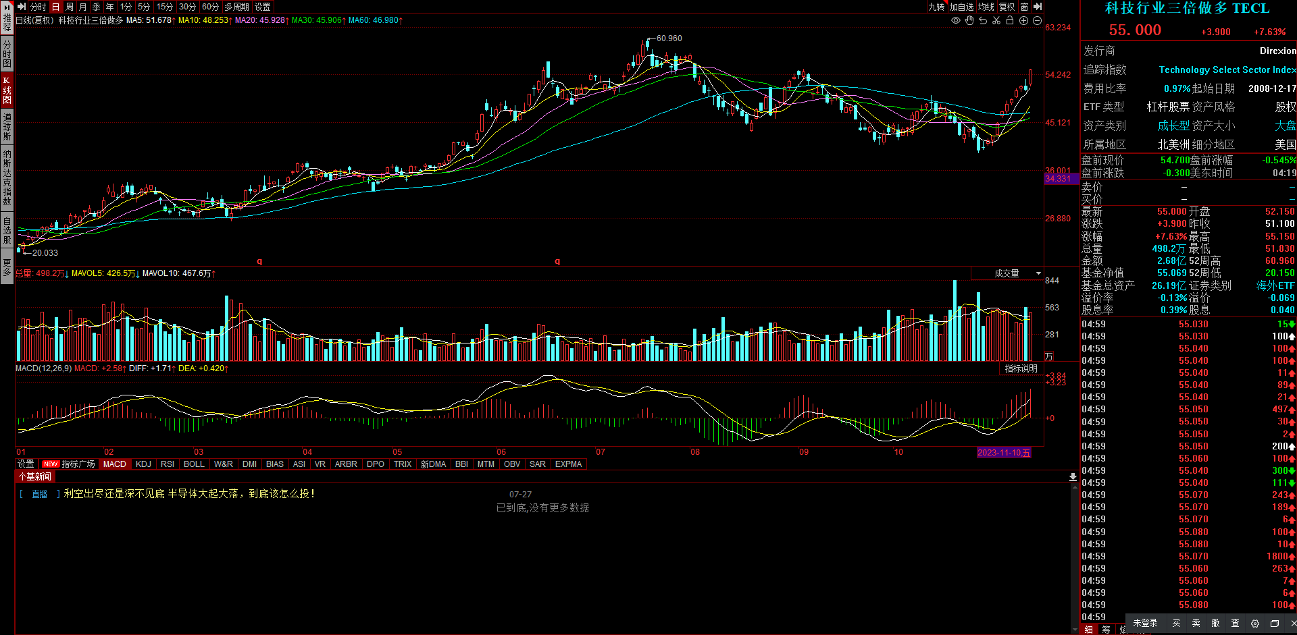Toggle the chart lock padlock icon
This screenshot has width=1297, height=635.
coord(1010,21)
